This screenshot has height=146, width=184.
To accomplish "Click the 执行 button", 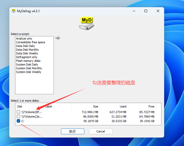I will coord(73,131).
